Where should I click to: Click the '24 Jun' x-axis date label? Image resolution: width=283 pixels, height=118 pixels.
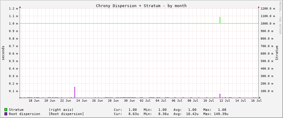click(82, 101)
